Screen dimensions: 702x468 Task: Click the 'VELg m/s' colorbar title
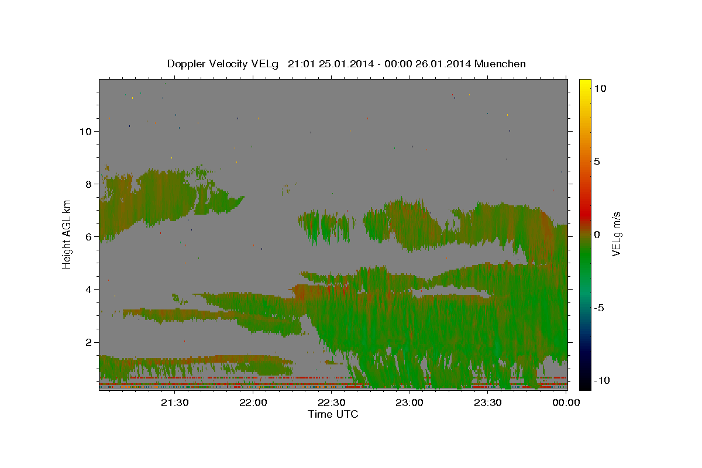click(x=617, y=234)
